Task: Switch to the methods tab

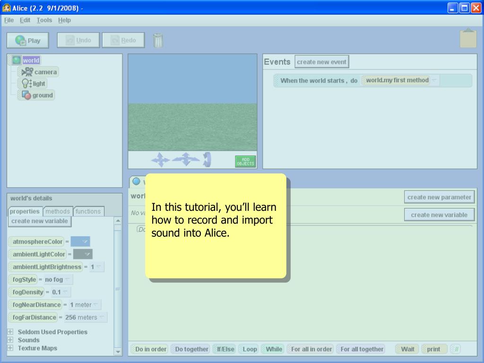Action: coord(58,211)
